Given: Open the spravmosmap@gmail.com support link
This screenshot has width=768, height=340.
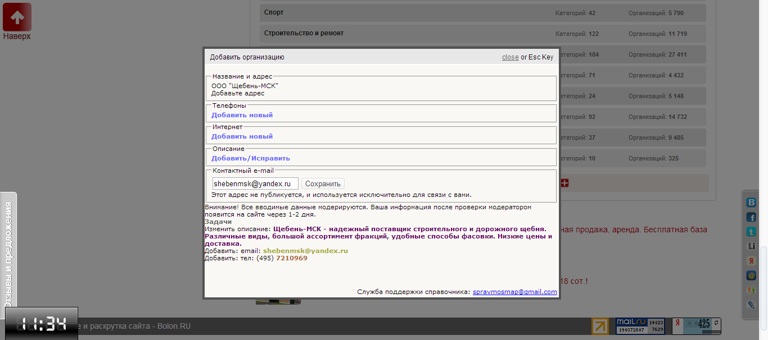Looking at the screenshot, I should (x=514, y=292).
